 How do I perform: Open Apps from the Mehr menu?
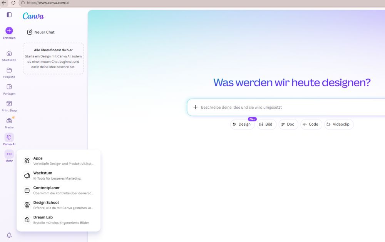pos(59,161)
